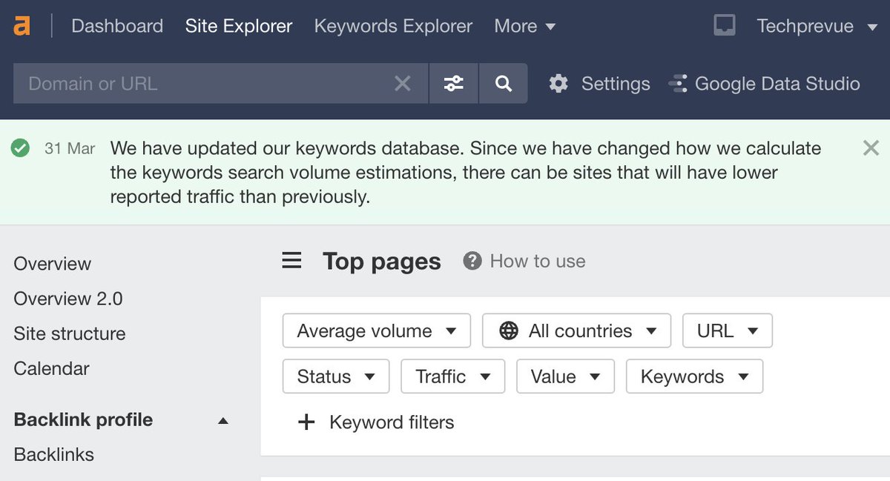Open Overview 2.0 report
Image resolution: width=890 pixels, height=481 pixels.
tap(68, 299)
